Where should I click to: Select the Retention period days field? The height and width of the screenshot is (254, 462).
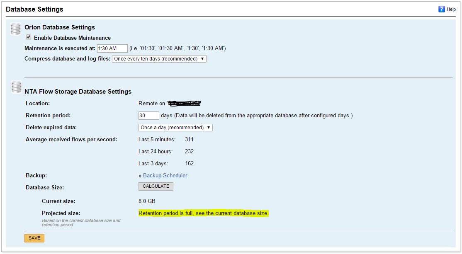tap(148, 115)
